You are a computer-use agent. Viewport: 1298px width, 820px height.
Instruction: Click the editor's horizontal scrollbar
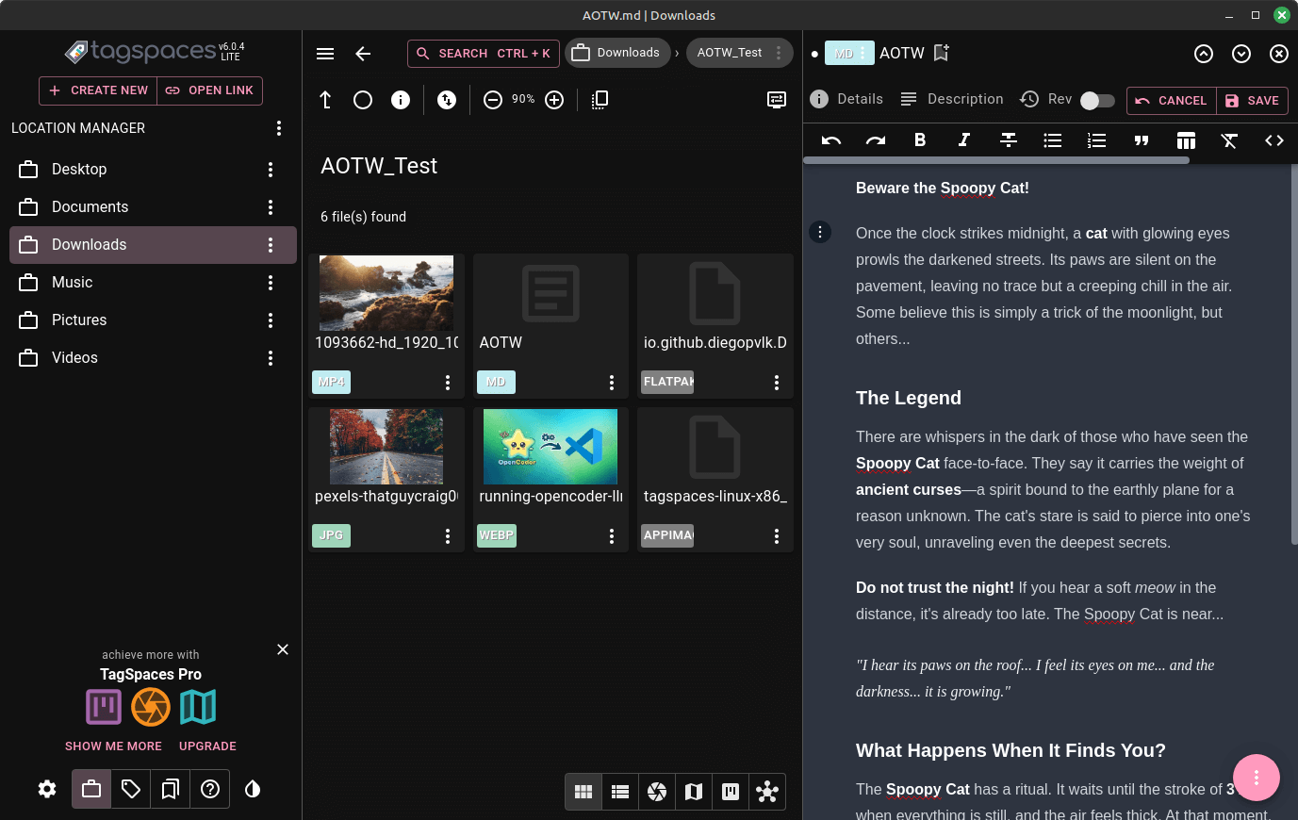point(995,160)
